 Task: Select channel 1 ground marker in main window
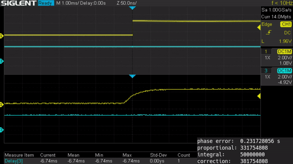point(1,36)
